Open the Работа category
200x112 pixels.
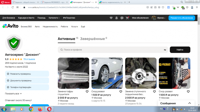[x=64, y=27]
